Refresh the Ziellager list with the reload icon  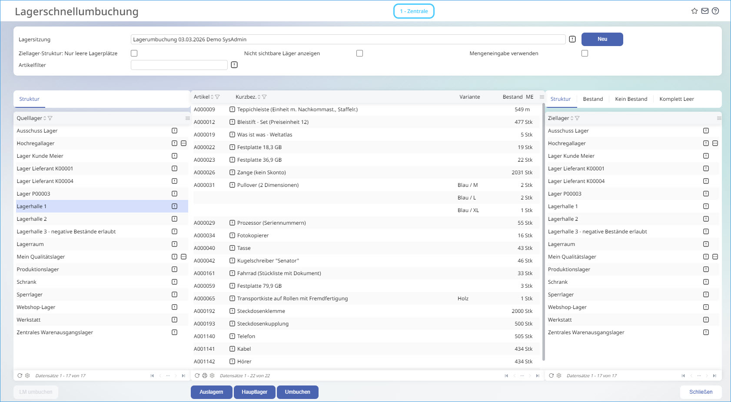[x=551, y=375]
